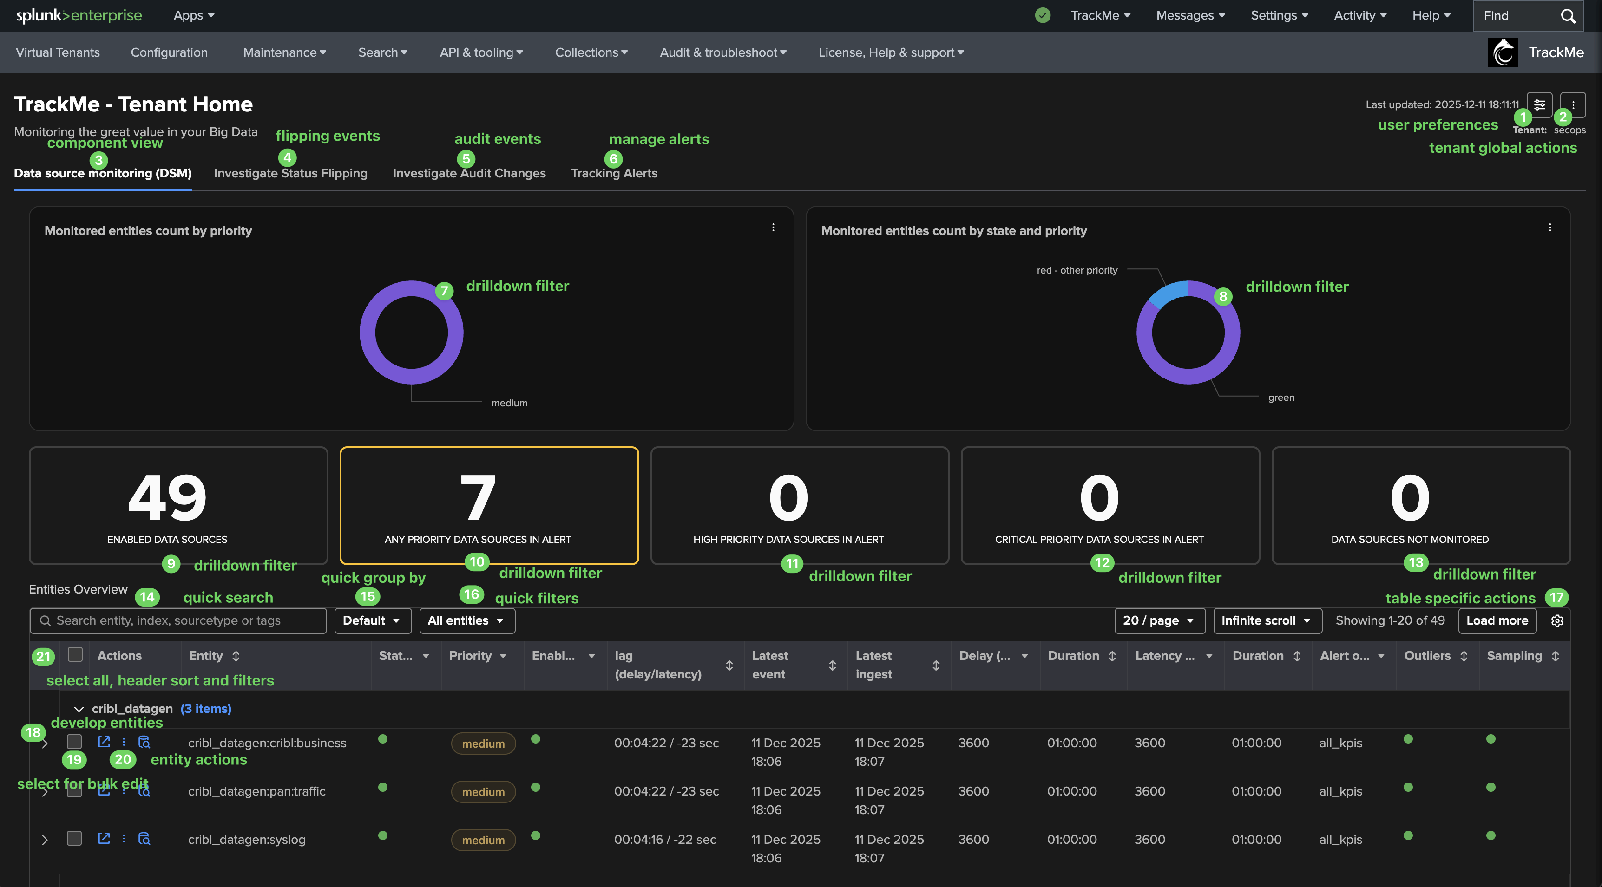
Task: Open search icon for cribl_datagen:syslog row
Action: pyautogui.click(x=144, y=839)
